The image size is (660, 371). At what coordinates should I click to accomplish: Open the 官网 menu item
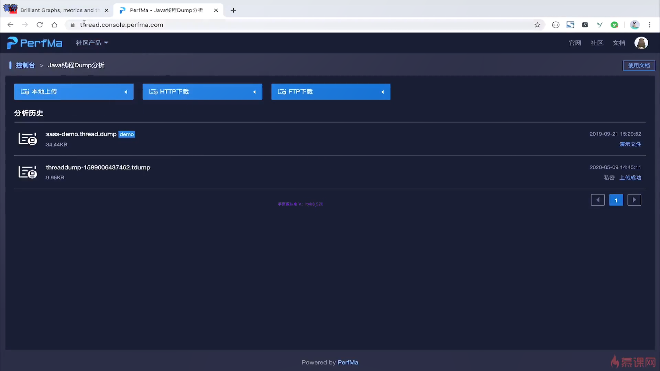pyautogui.click(x=575, y=43)
